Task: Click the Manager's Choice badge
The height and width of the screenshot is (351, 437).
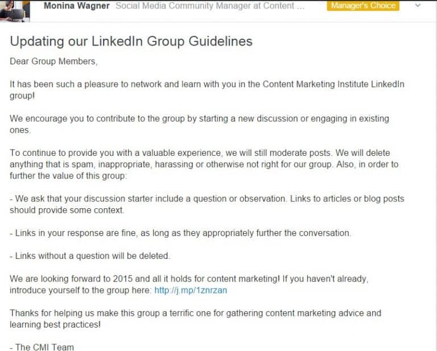Action: [363, 6]
